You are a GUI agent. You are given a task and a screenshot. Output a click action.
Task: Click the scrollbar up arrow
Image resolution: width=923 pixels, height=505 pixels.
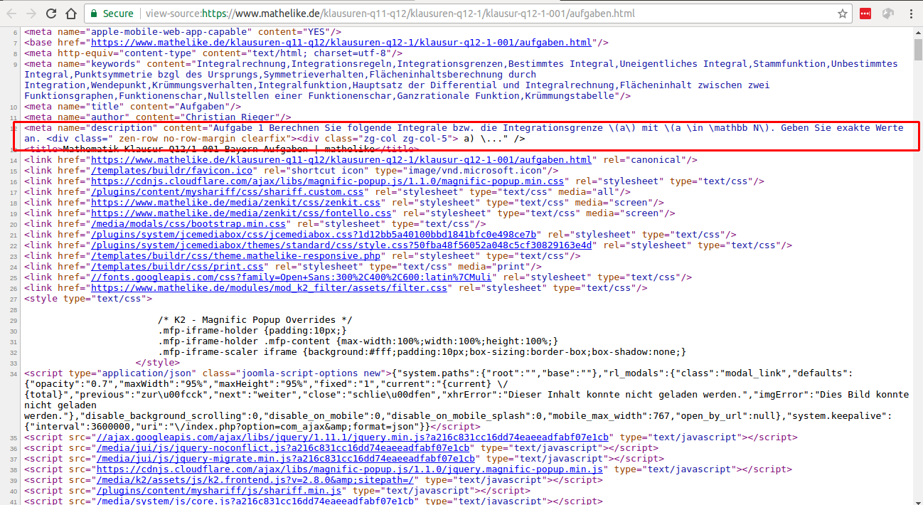[918, 33]
